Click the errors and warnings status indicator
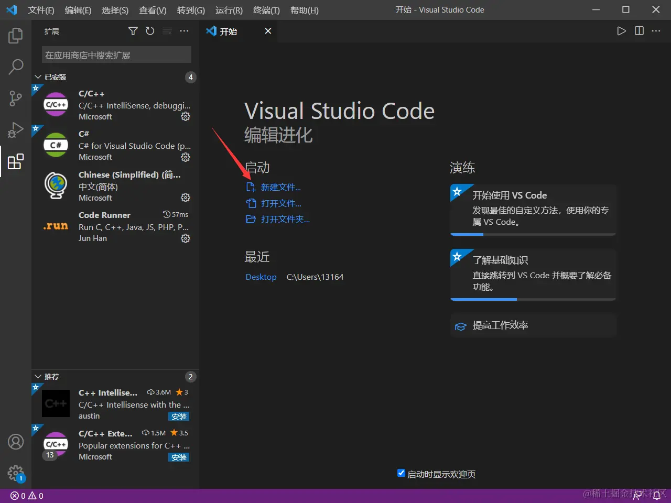This screenshot has height=503, width=671. [27, 496]
